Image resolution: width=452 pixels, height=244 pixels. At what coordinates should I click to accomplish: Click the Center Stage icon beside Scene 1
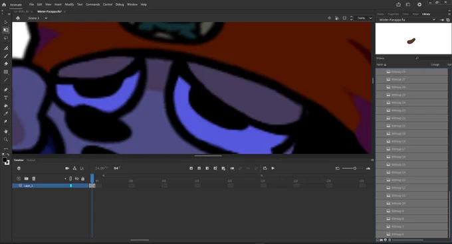pyautogui.click(x=18, y=18)
